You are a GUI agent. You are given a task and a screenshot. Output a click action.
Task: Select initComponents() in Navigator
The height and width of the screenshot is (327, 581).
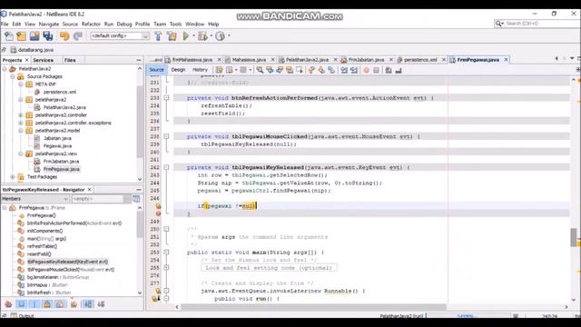point(44,231)
